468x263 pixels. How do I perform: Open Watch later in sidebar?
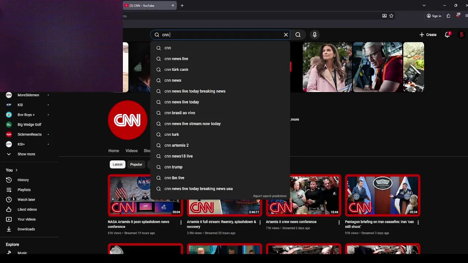26,200
